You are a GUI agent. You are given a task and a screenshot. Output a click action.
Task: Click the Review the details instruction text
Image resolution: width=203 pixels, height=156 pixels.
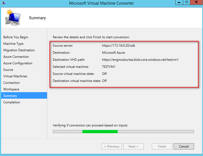[91, 37]
